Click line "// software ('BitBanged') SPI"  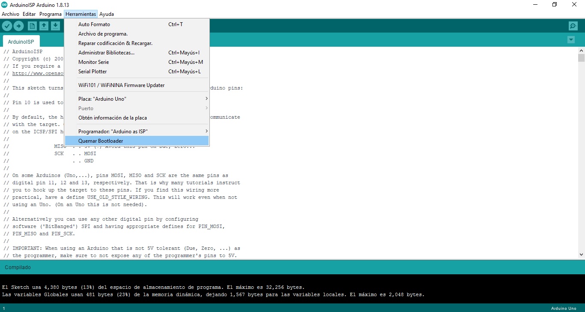point(114,226)
